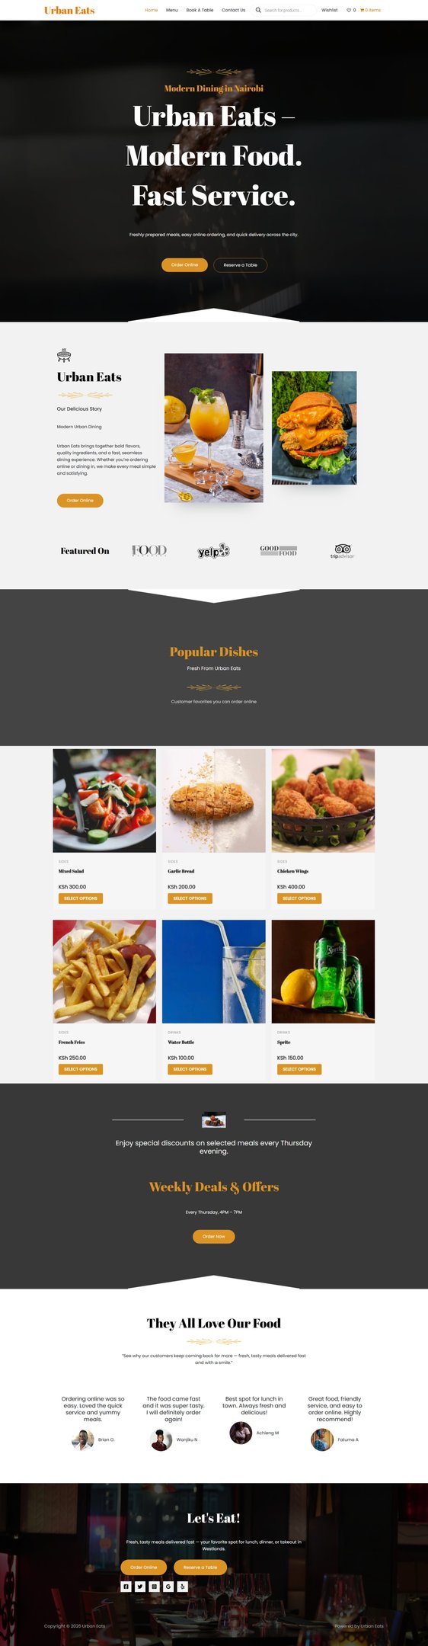Open the wishlist heart icon
Image resolution: width=428 pixels, height=1646 pixels.
click(350, 10)
